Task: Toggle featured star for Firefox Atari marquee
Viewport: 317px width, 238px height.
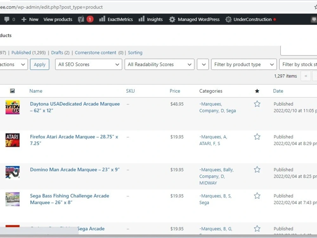Action: point(257,136)
